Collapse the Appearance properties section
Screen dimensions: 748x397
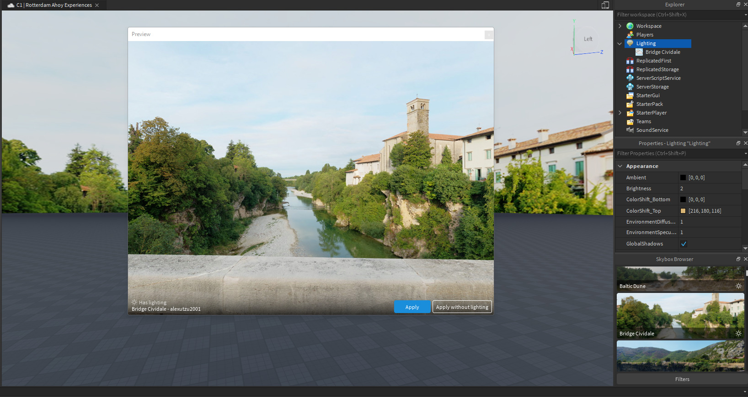(x=620, y=166)
